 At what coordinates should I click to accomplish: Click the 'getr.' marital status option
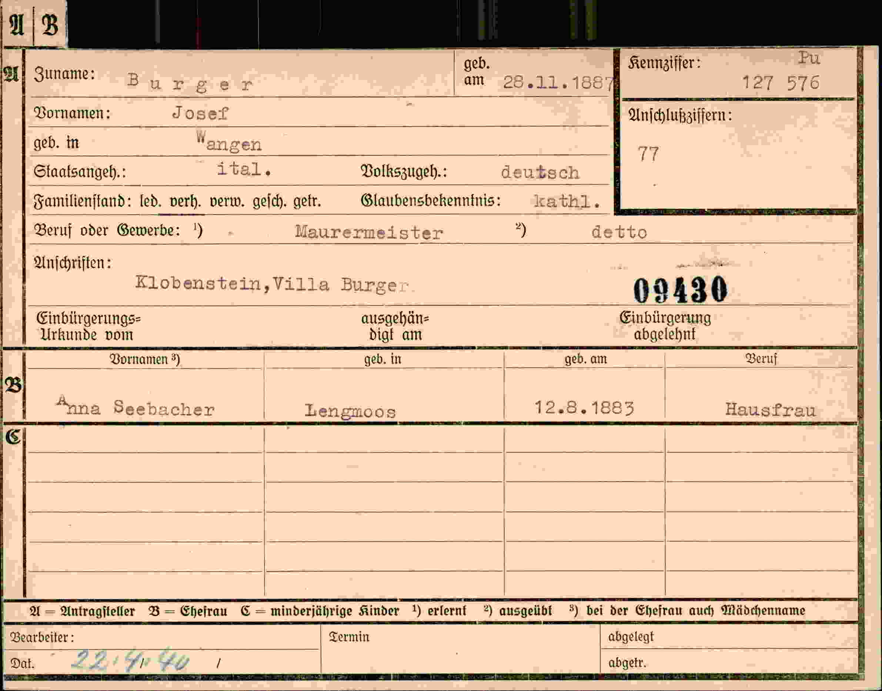307,201
